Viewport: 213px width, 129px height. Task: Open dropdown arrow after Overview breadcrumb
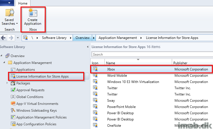coord(94,38)
